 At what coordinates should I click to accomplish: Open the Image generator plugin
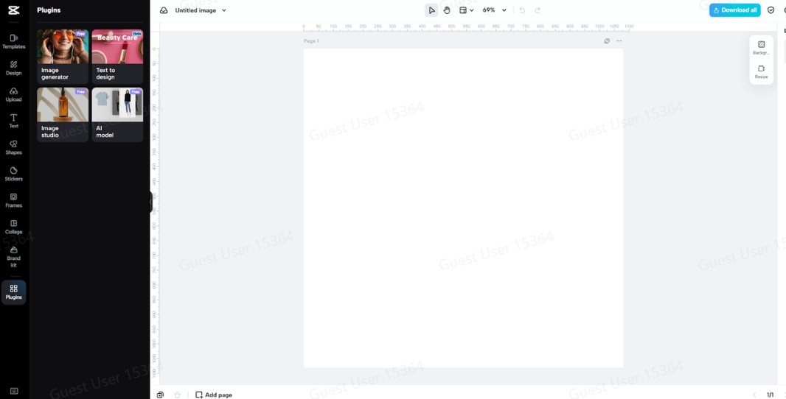pos(63,57)
